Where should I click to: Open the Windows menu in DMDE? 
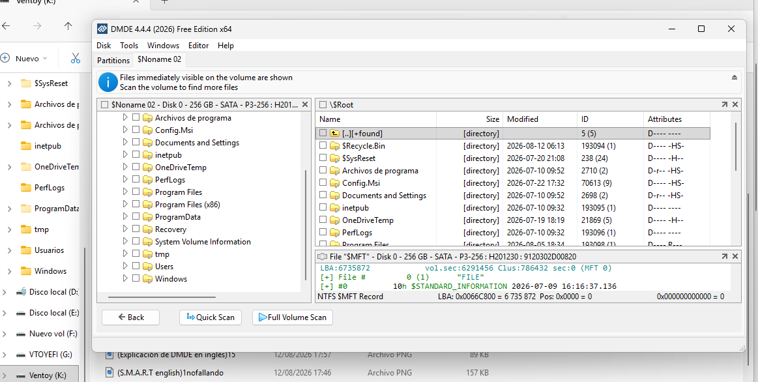click(x=164, y=46)
